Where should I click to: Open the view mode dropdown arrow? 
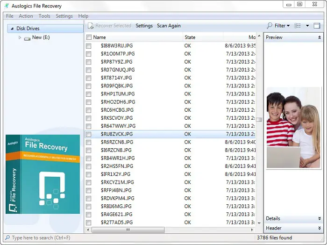306,26
